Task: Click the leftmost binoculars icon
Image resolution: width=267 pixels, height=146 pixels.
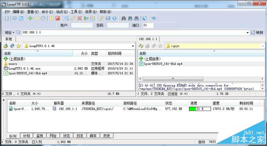Action: [x=124, y=18]
